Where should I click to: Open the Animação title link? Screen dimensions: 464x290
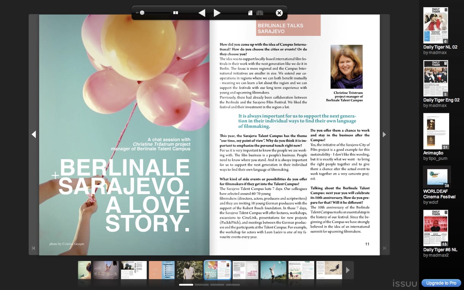point(433,153)
